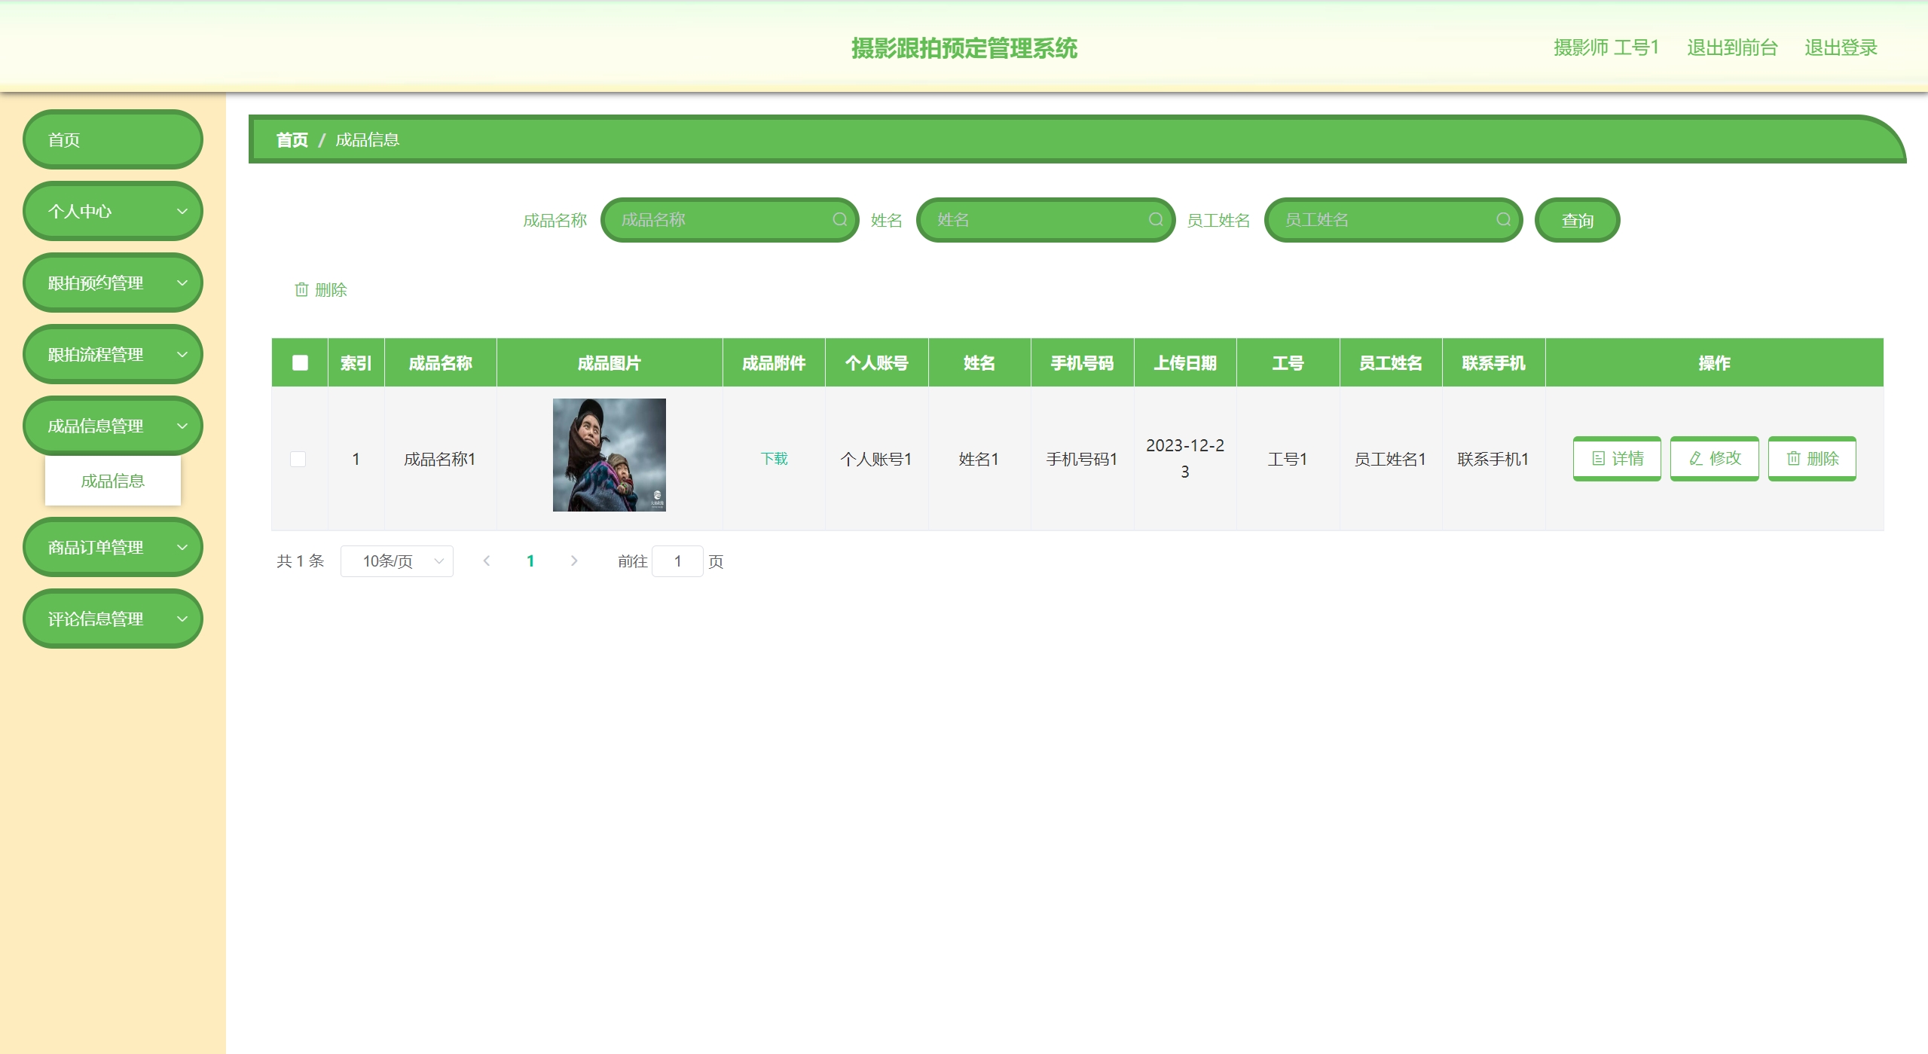Collapse the 成品信息管理 menu
Viewport: 1928px width, 1054px height.
(x=113, y=426)
